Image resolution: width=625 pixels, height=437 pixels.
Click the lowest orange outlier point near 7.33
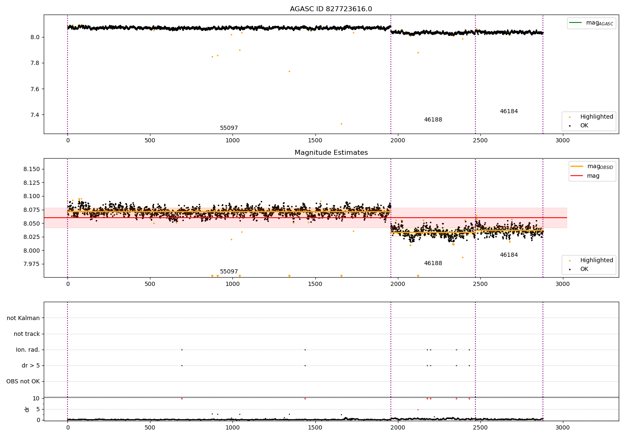pyautogui.click(x=341, y=124)
